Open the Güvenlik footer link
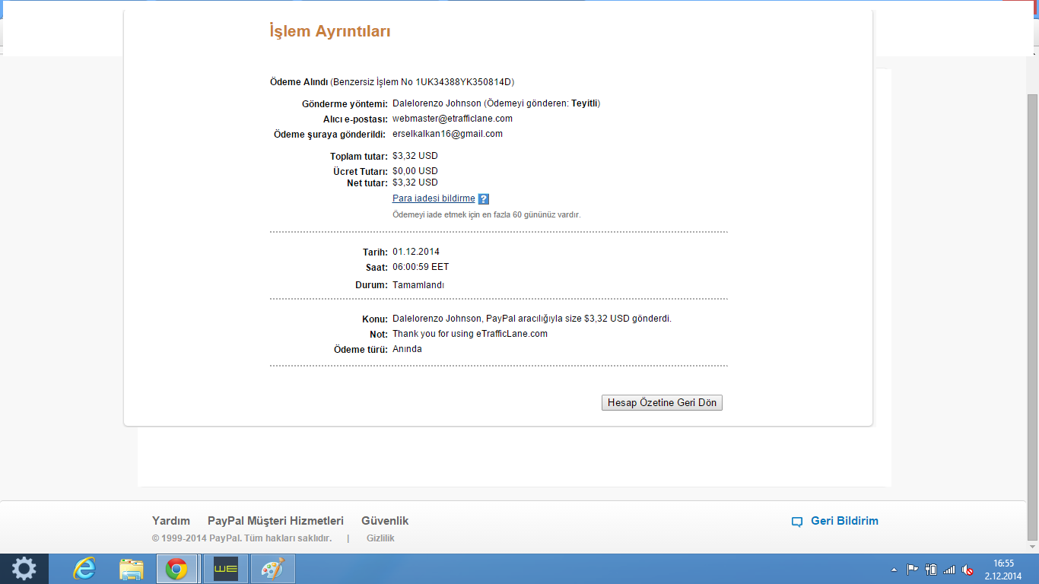The width and height of the screenshot is (1039, 584). point(385,521)
